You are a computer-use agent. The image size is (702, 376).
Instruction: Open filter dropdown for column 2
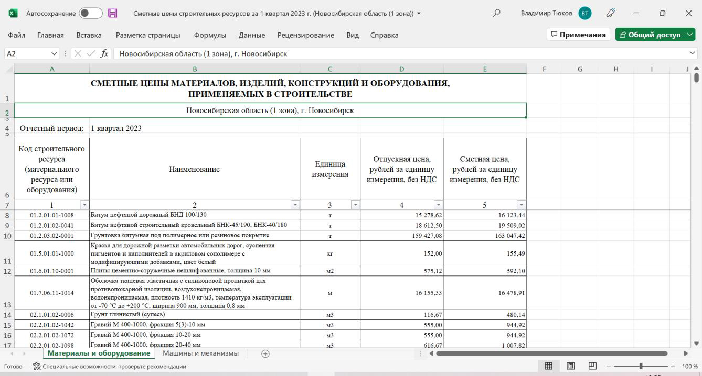295,205
